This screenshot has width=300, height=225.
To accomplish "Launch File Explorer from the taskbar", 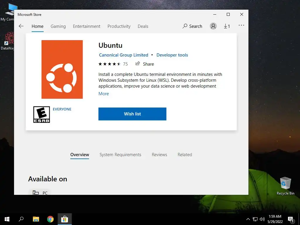I will (x=36, y=219).
